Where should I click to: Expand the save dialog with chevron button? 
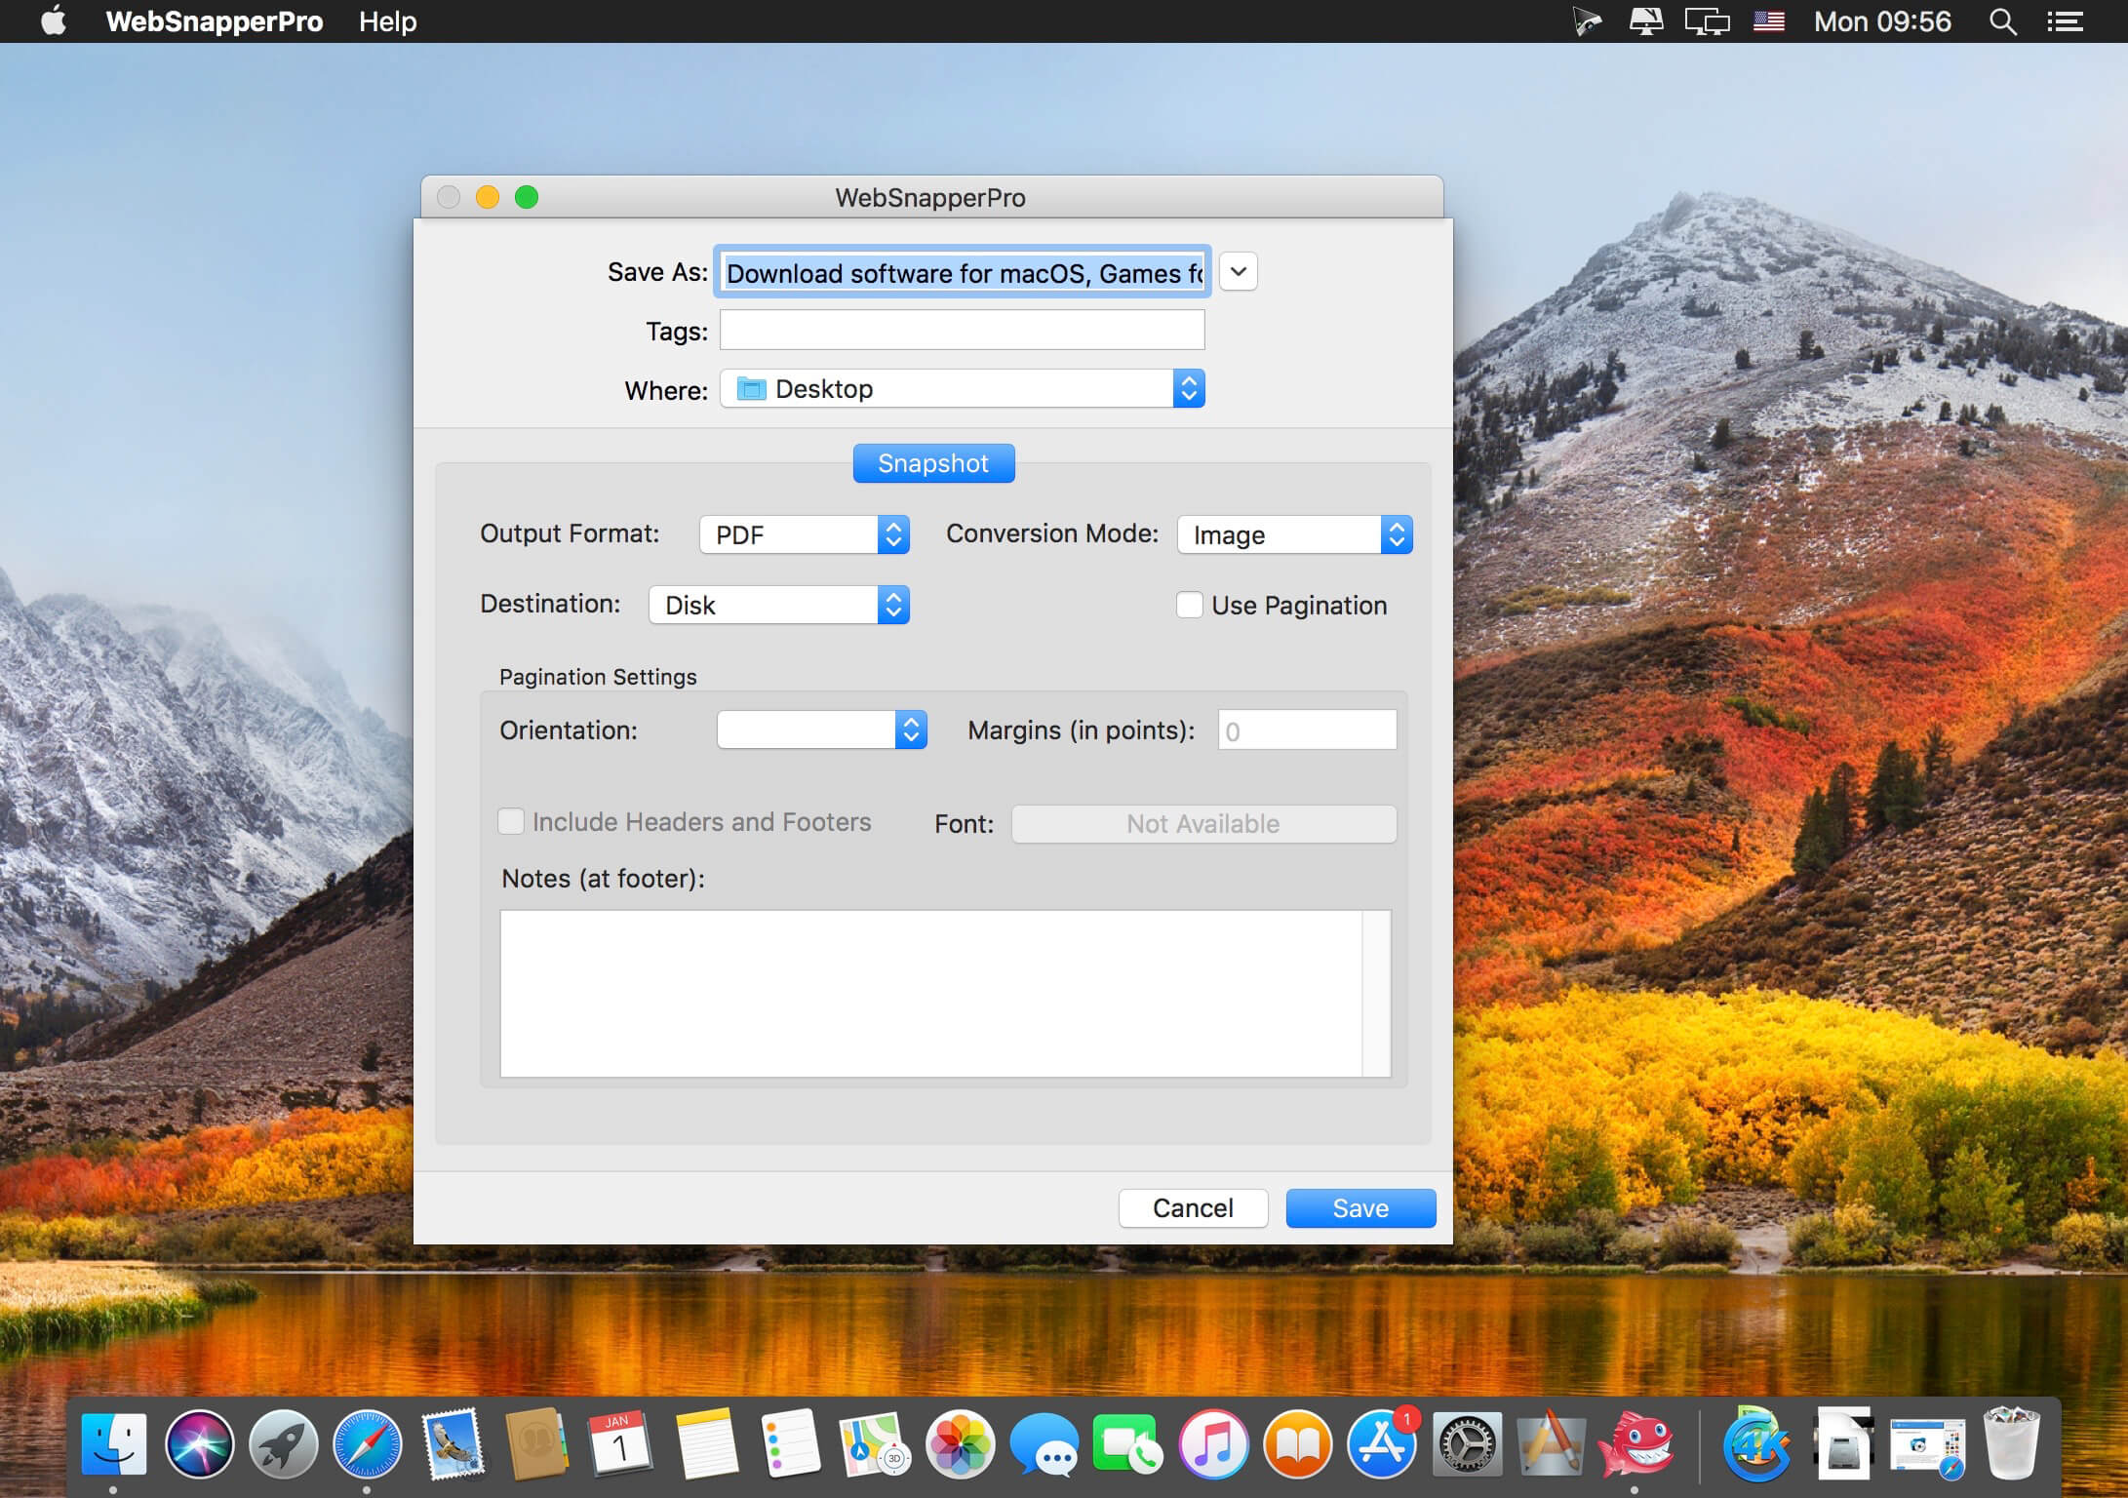(1239, 272)
